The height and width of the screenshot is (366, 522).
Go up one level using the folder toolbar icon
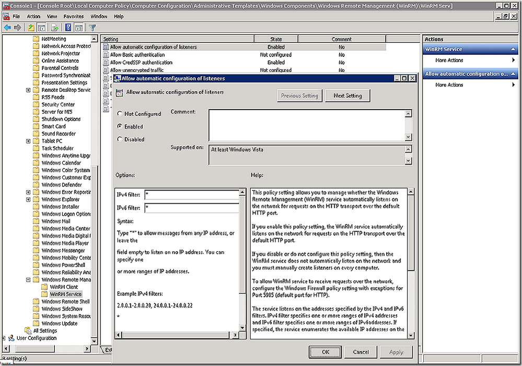click(x=31, y=28)
